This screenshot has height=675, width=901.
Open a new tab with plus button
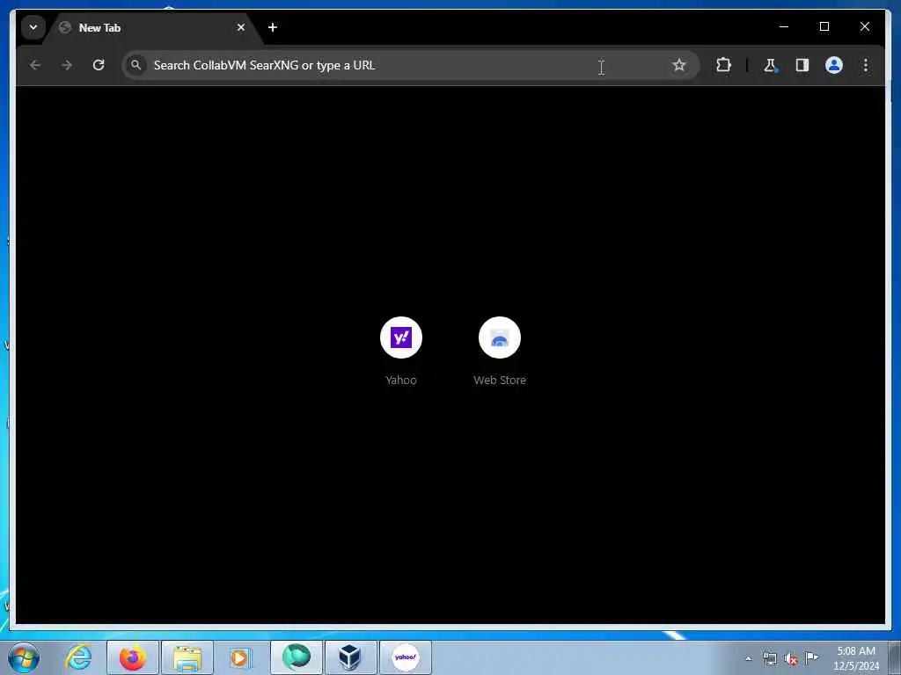click(273, 27)
